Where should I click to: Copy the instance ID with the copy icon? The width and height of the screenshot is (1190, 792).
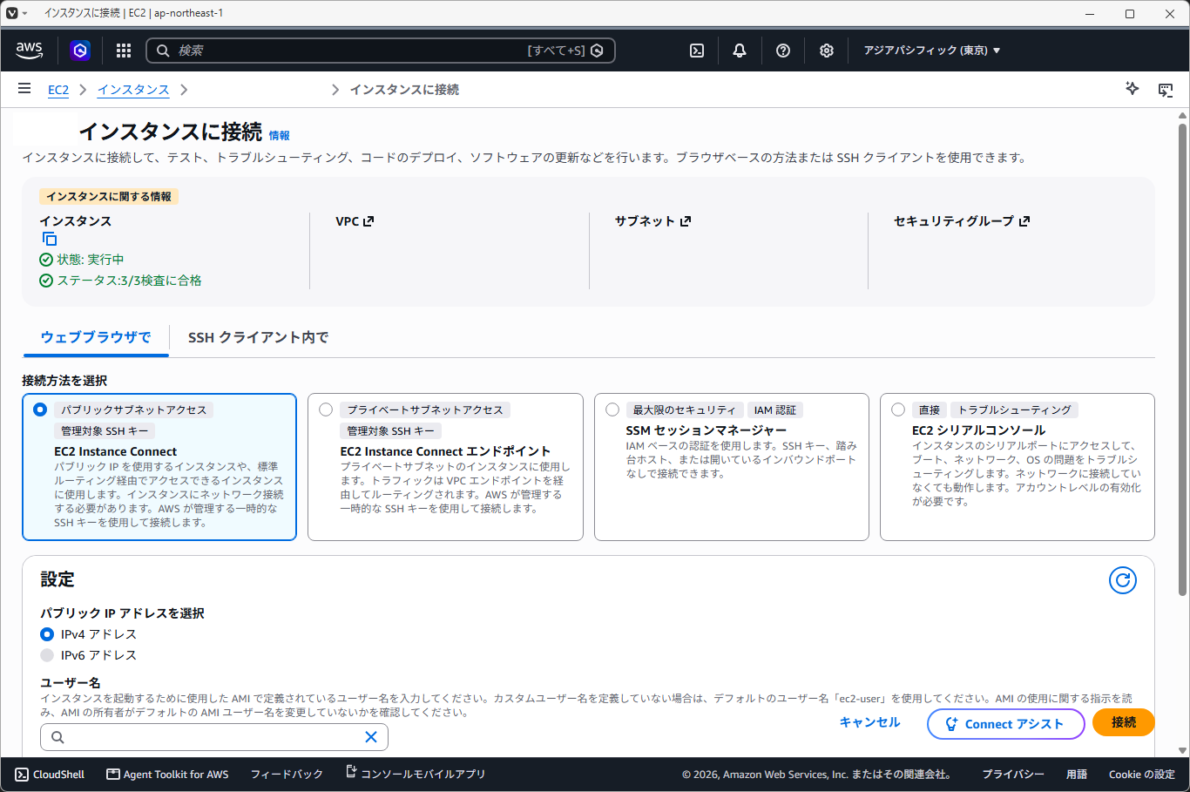[x=50, y=239]
